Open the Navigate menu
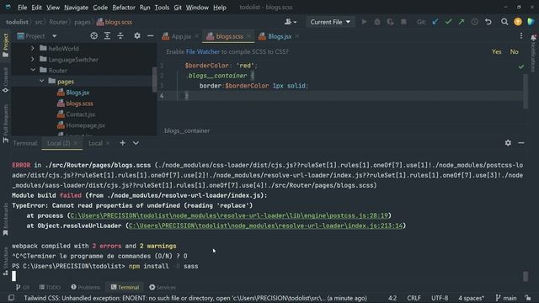Screen dimensions: 539x303 pyautogui.click(x=76, y=8)
